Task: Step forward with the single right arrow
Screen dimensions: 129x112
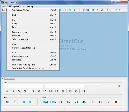Action: point(13,91)
